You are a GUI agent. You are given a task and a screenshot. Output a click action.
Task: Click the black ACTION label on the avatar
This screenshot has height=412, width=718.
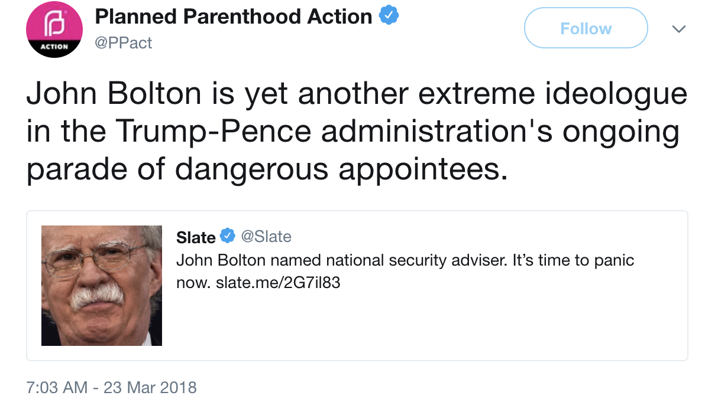[54, 47]
